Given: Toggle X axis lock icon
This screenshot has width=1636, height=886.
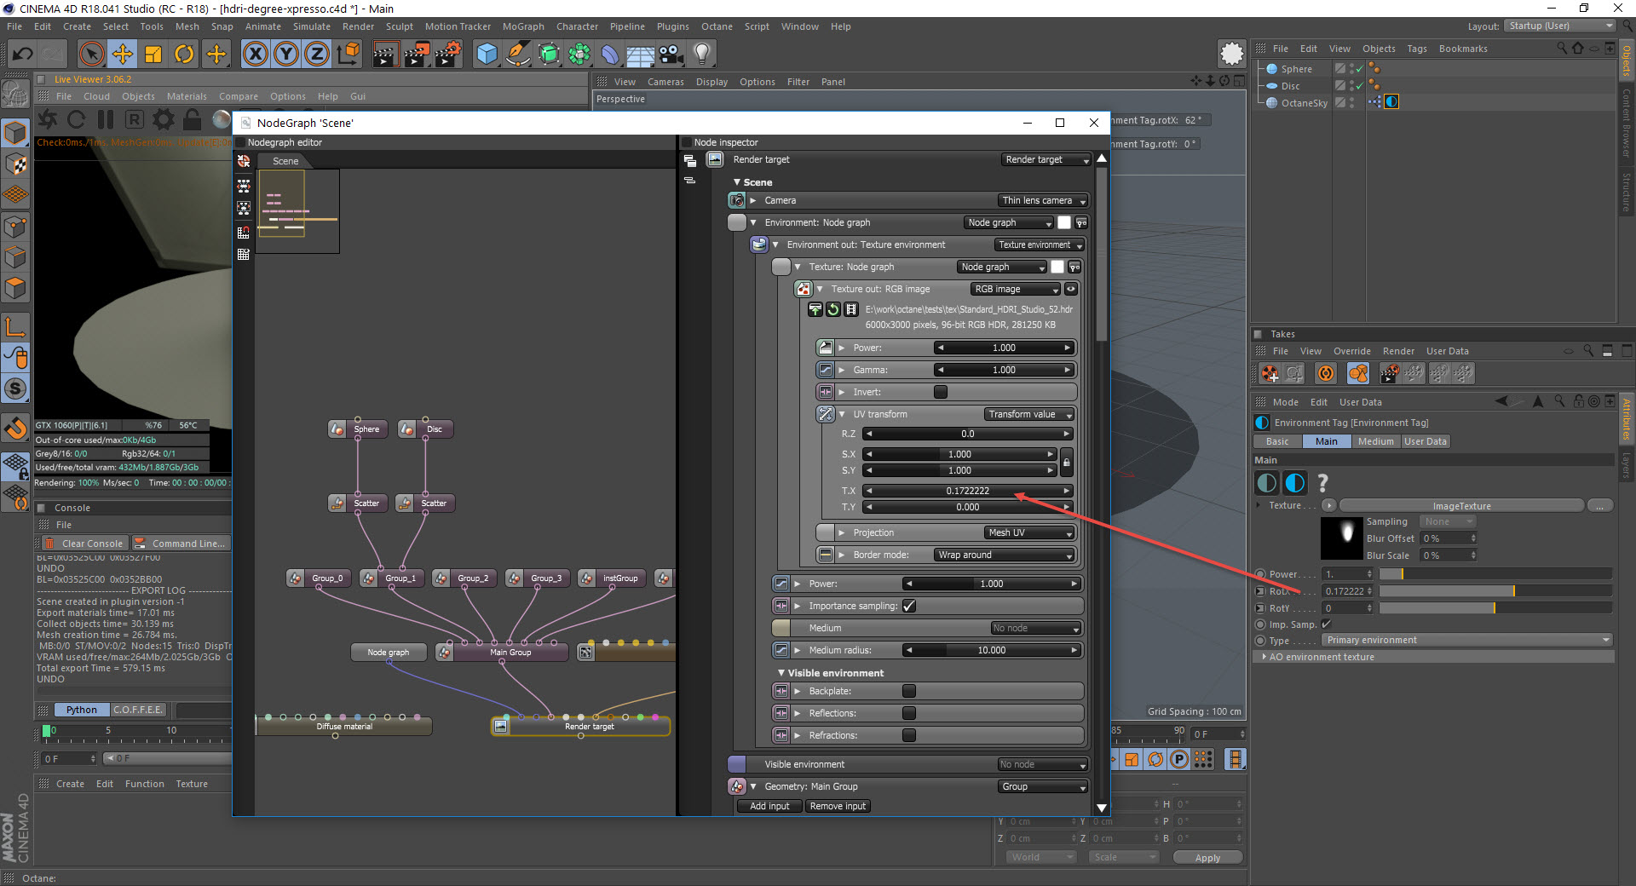Looking at the screenshot, I should pos(255,55).
